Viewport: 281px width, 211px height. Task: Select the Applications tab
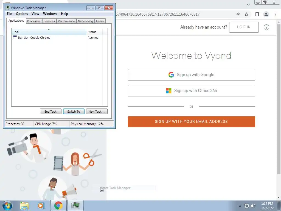click(x=16, y=21)
